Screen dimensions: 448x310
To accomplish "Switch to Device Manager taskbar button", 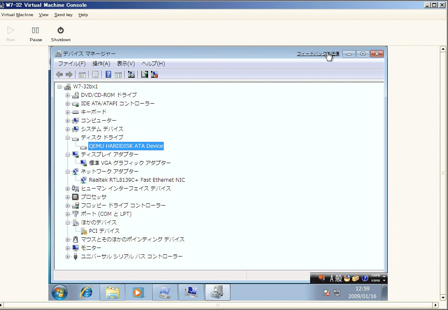I will pyautogui.click(x=218, y=292).
